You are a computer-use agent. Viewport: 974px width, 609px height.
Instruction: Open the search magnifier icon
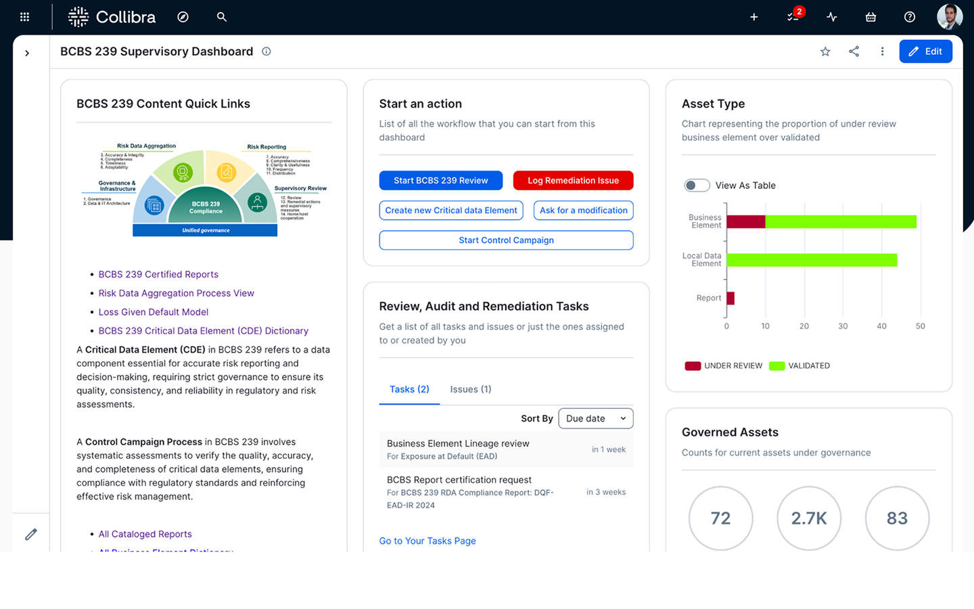point(221,17)
